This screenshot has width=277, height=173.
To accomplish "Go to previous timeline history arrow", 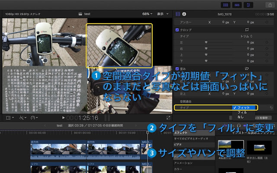I will (45, 125).
